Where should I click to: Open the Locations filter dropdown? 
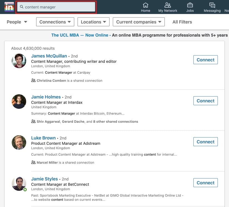[x=93, y=22]
